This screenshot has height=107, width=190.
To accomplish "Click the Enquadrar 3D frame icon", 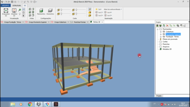I will click(6, 11).
